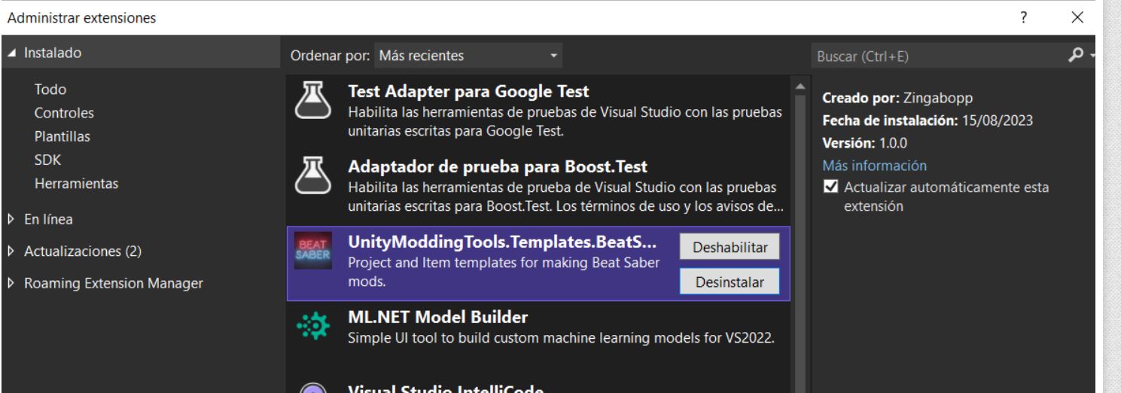The image size is (1121, 393).
Task: Collapse the Instalado tree node
Action: point(11,53)
